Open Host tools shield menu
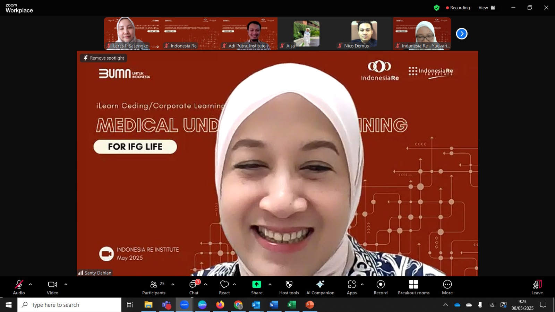This screenshot has width=555, height=312. click(x=289, y=287)
